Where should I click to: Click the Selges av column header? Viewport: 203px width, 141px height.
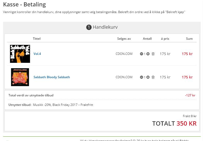click(124, 39)
